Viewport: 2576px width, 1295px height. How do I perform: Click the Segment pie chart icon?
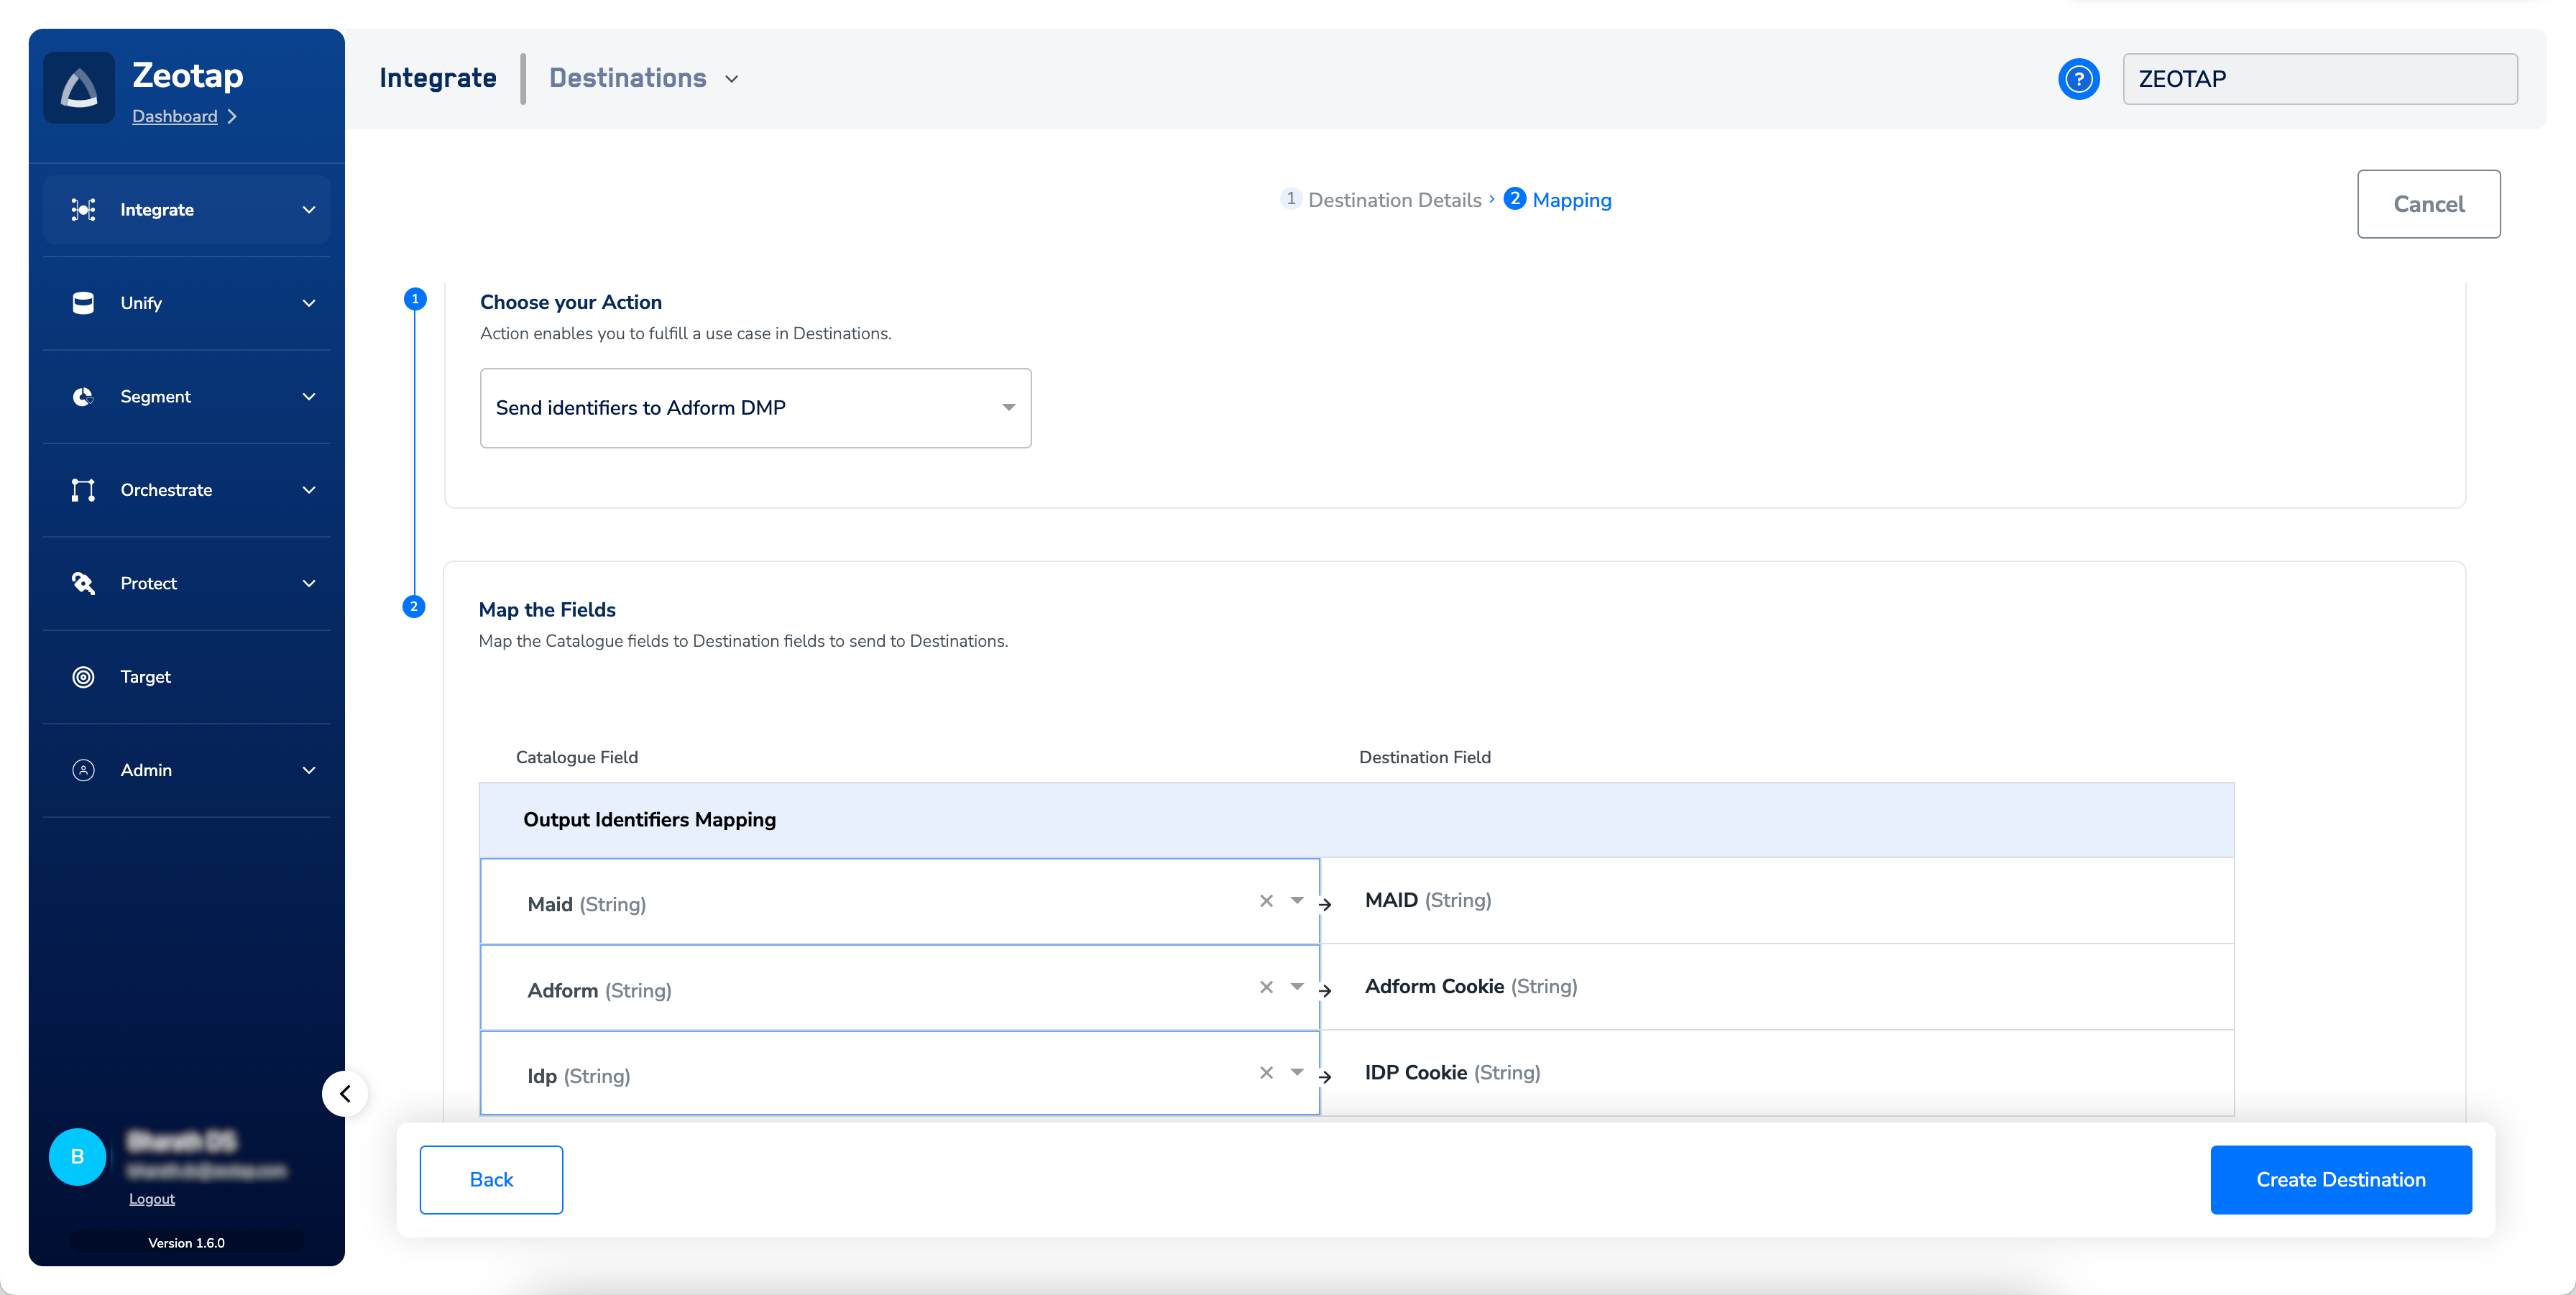point(84,397)
